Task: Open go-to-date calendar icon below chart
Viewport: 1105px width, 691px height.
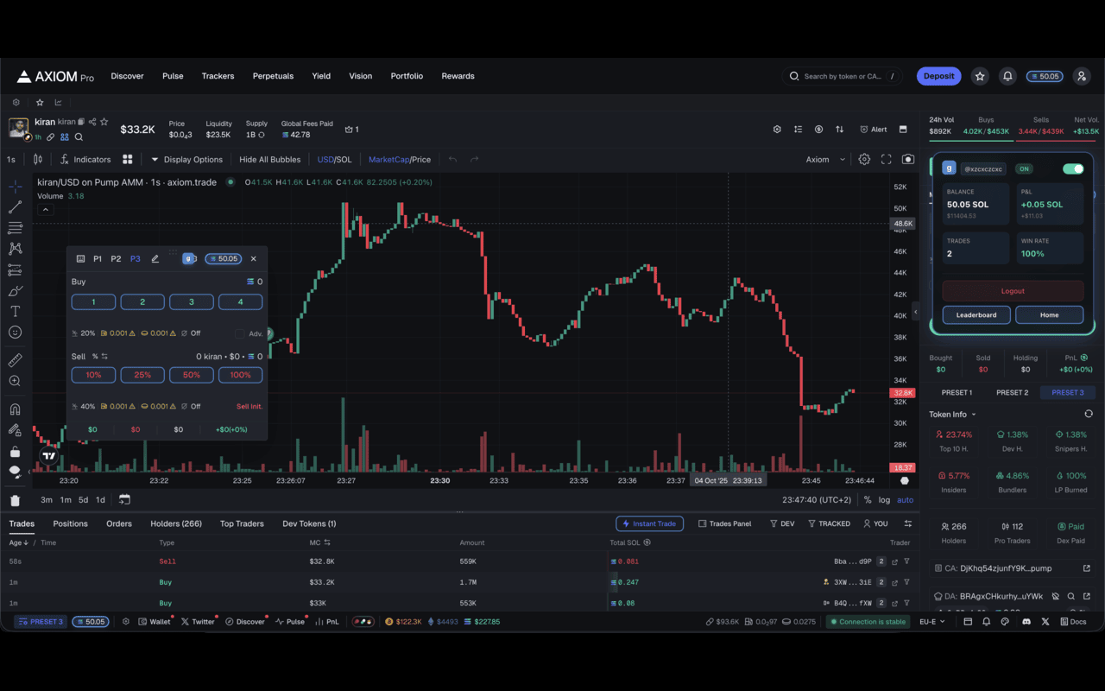Action: [x=125, y=499]
